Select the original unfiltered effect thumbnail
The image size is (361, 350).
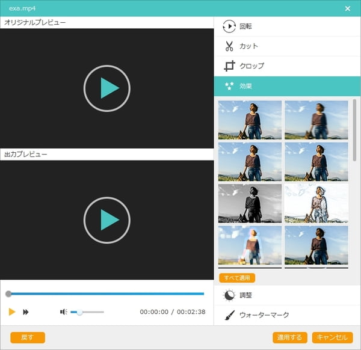(250, 120)
